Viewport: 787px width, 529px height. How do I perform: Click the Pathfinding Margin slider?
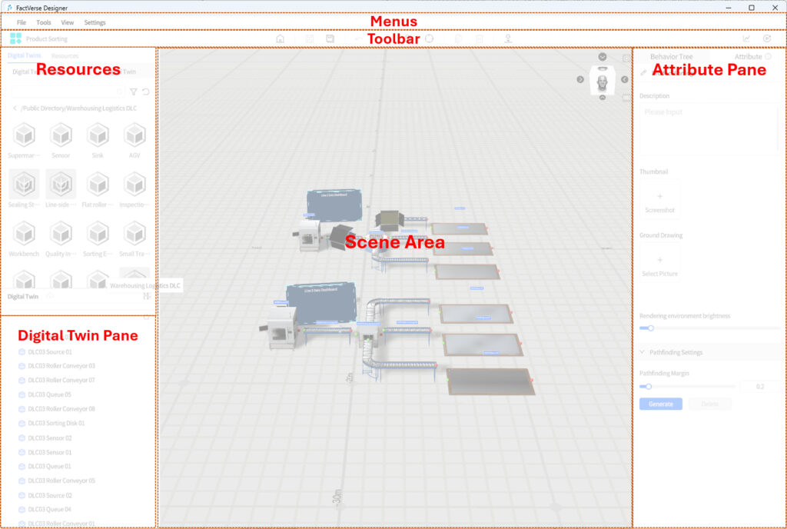click(x=687, y=387)
